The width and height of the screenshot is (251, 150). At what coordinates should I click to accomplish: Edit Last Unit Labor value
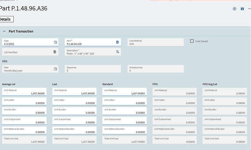point(75,101)
